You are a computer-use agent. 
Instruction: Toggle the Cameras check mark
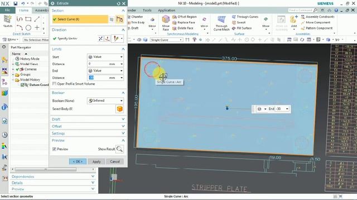[x=17, y=69]
